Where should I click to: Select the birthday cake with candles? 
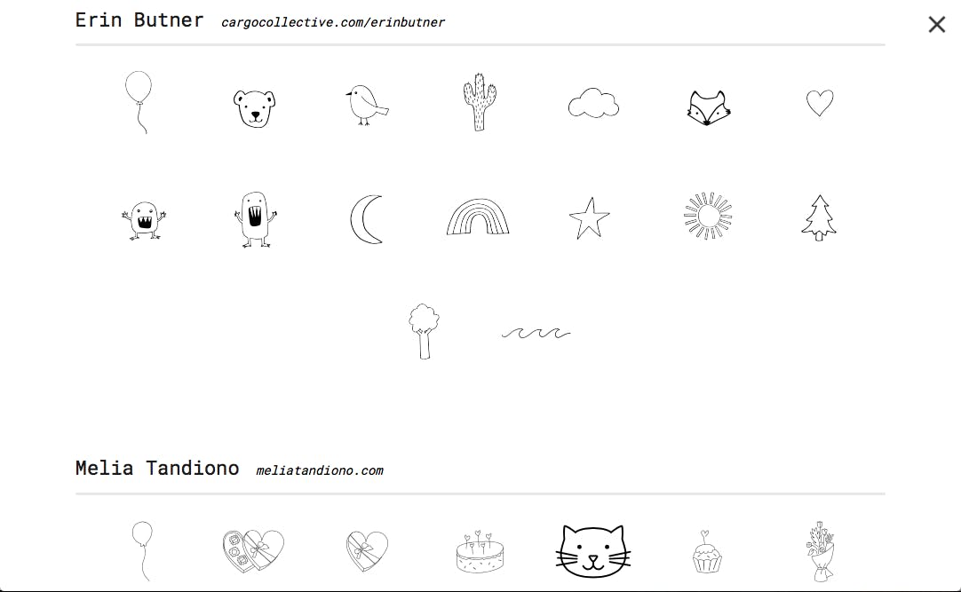point(480,552)
